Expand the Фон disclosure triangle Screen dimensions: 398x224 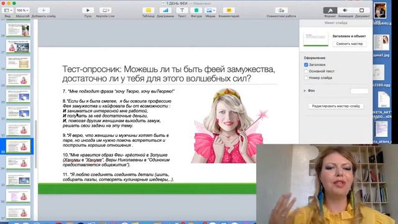point(305,91)
